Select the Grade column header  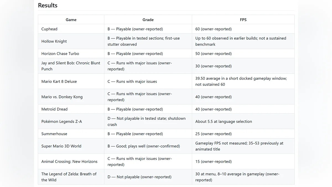[148, 20]
